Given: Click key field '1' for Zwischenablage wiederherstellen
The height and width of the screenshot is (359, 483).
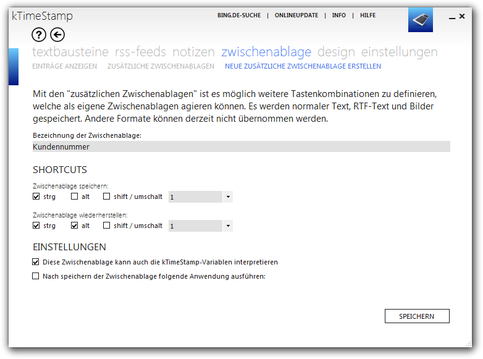Looking at the screenshot, I should 195,226.
